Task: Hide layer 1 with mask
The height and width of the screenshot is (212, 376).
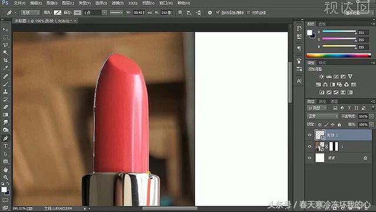Action: (310, 147)
